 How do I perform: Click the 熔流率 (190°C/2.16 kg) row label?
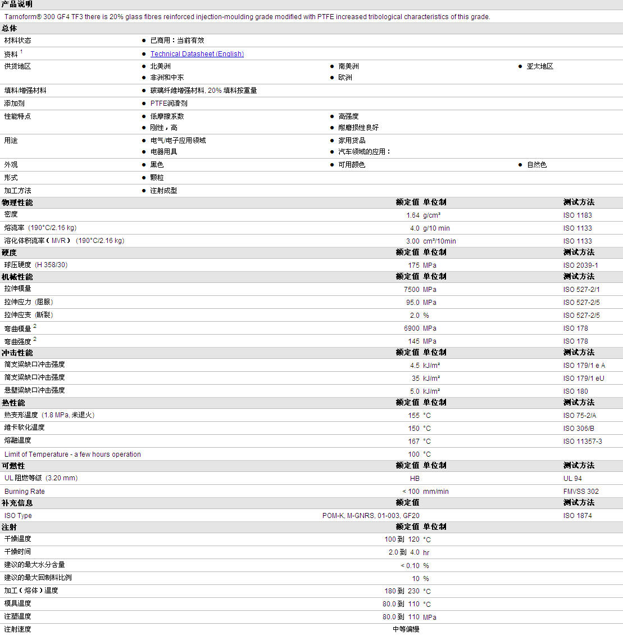coord(40,228)
